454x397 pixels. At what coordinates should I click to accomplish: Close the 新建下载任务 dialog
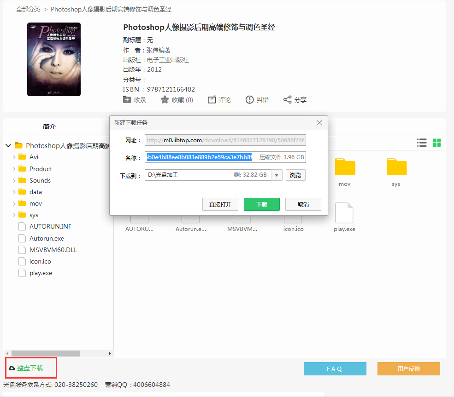coord(319,123)
